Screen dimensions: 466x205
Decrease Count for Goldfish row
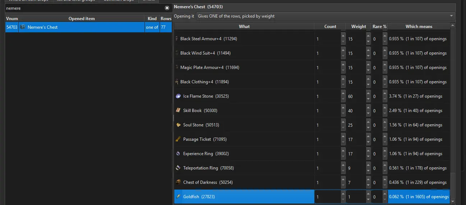343,200
